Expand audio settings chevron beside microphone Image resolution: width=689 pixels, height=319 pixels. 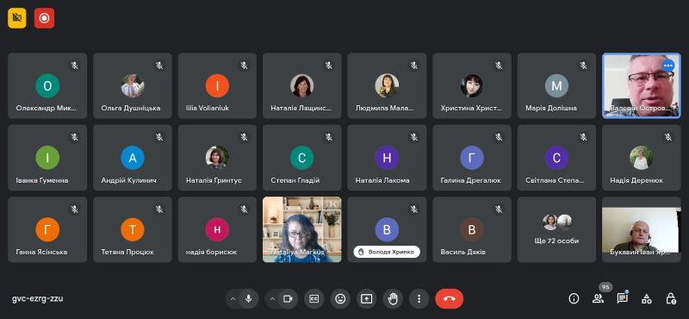(233, 299)
